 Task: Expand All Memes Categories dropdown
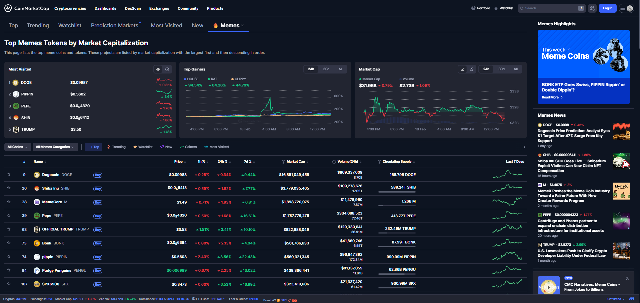tap(55, 147)
